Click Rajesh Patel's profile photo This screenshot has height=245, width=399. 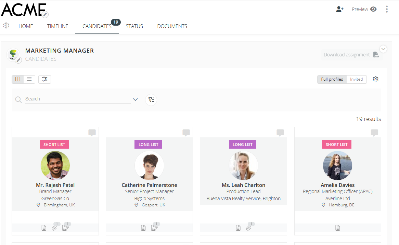coord(55,165)
